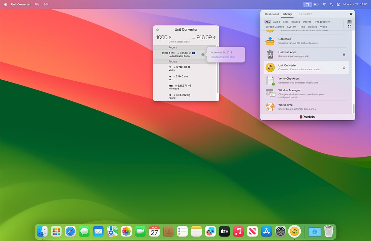Image resolution: width=371 pixels, height=241 pixels.
Task: Click the Uninstall Apps trash icon
Action: pyautogui.click(x=270, y=54)
